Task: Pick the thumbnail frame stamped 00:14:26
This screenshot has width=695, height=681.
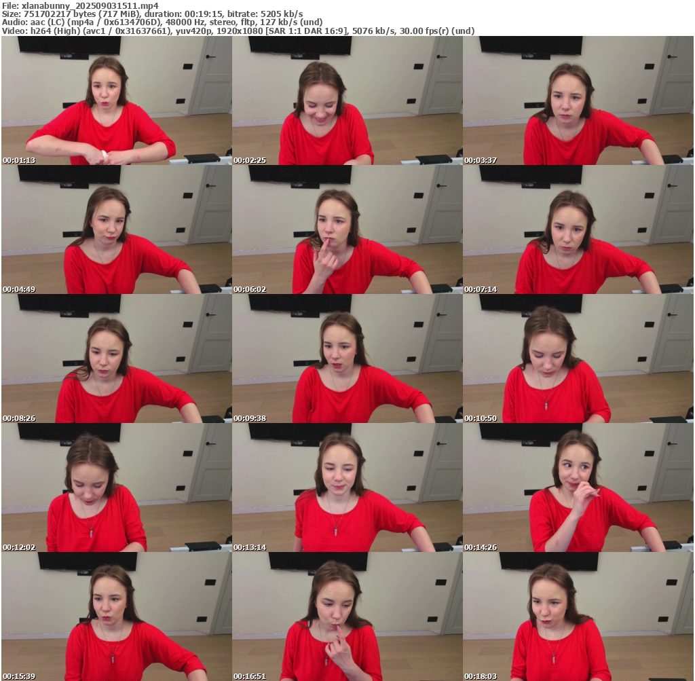Action: (x=578, y=487)
